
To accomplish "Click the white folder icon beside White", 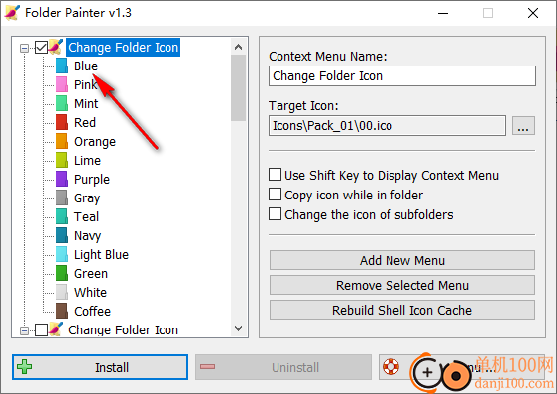I will [x=61, y=292].
